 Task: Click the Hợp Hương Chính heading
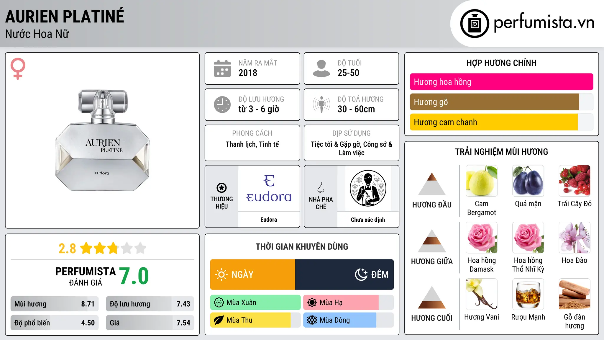point(501,63)
